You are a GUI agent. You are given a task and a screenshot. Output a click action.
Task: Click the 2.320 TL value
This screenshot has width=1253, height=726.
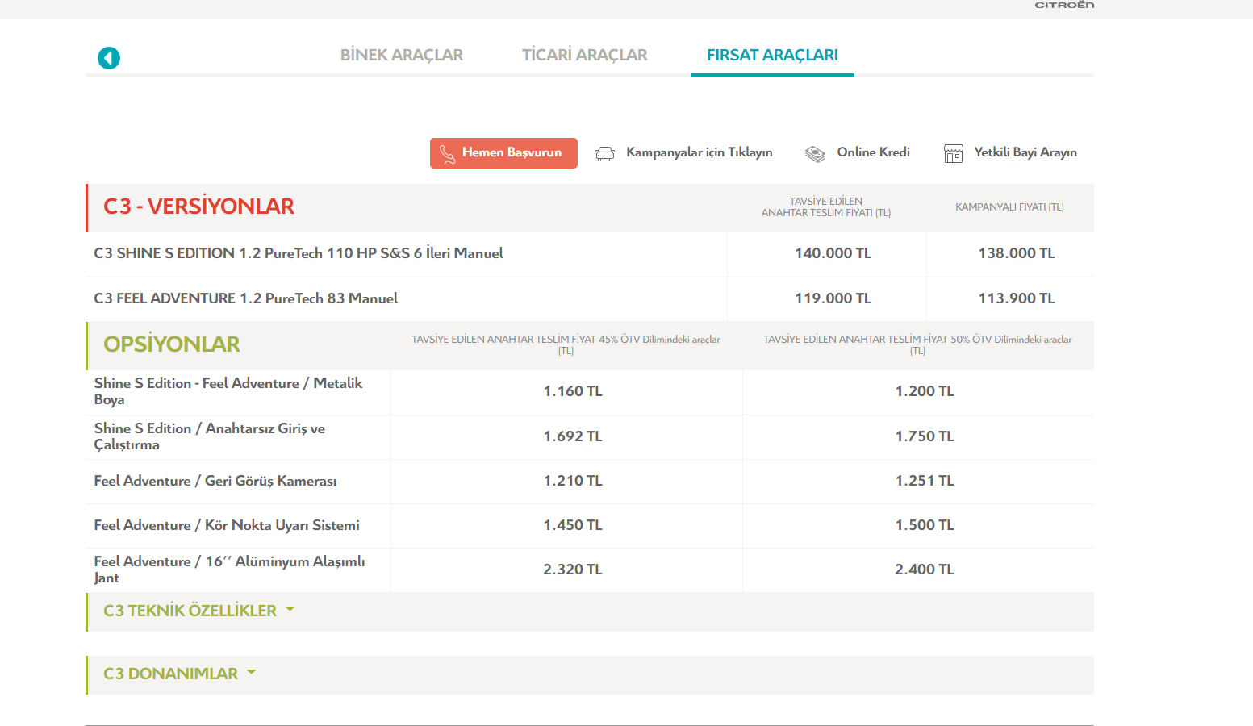coord(573,570)
